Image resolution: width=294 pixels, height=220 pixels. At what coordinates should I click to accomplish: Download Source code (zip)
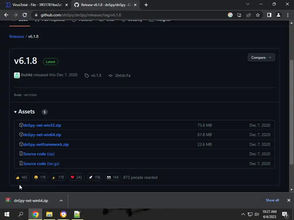pos(39,154)
